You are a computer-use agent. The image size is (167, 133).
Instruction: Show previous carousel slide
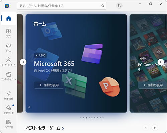tap(23, 62)
